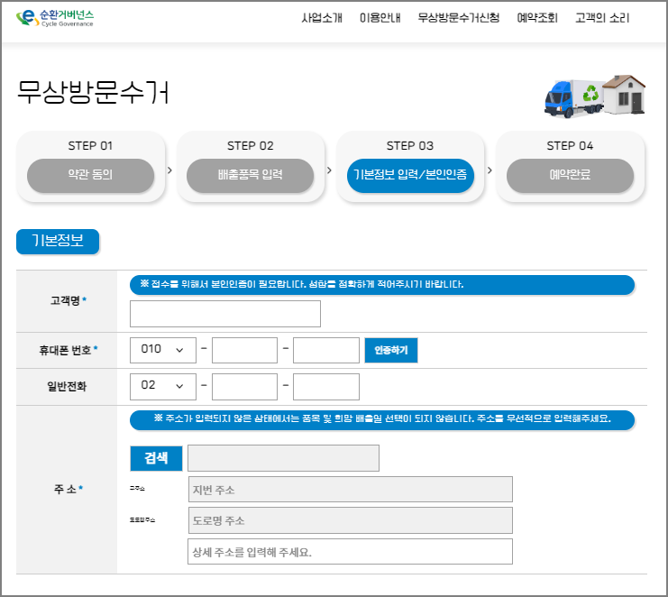Click the 무상방문수거 page heading
Image resolution: width=668 pixels, height=597 pixels.
pos(93,92)
